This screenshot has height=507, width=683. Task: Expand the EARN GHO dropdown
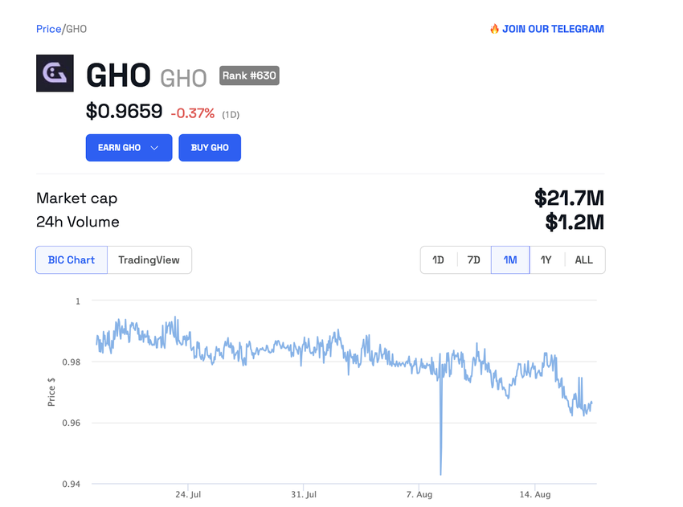129,147
